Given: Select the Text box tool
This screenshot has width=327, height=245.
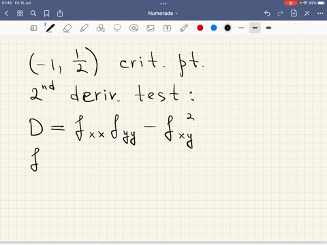Looking at the screenshot, I should [x=167, y=28].
